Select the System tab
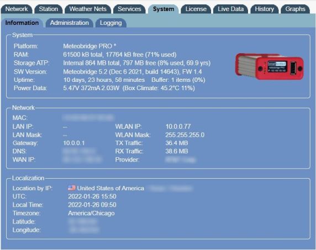The width and height of the screenshot is (316, 250). tap(164, 9)
